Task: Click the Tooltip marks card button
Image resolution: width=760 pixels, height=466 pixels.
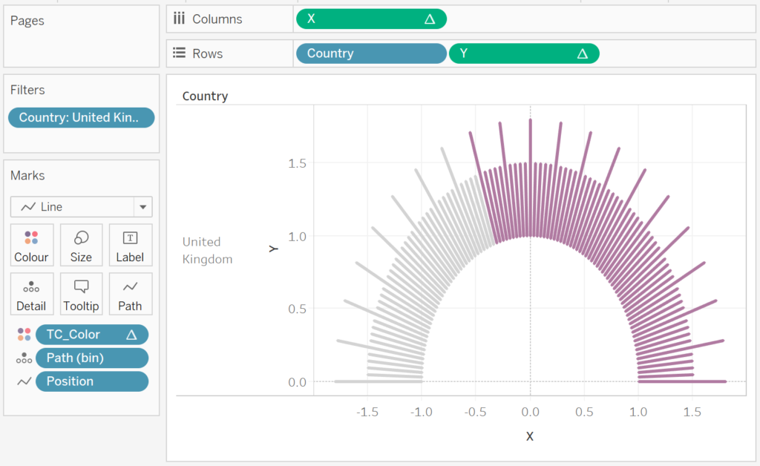Action: (x=81, y=294)
